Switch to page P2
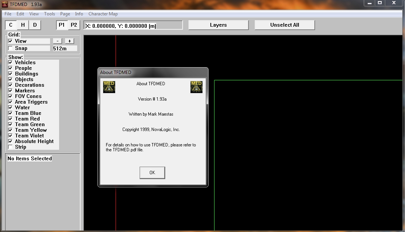The height and width of the screenshot is (232, 405). [74, 25]
